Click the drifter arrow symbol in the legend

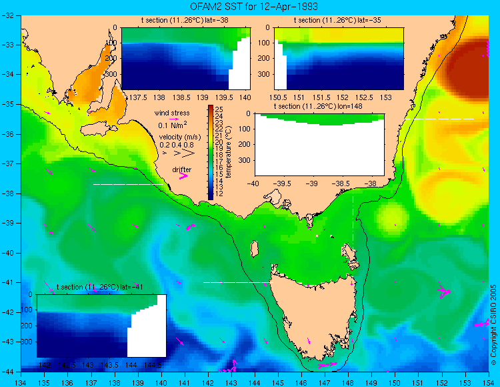pyautogui.click(x=183, y=175)
